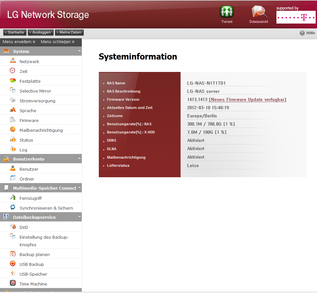Viewport: 317px width, 293px height.
Task: Collapse the Benutzerkonto section
Action: (79, 159)
